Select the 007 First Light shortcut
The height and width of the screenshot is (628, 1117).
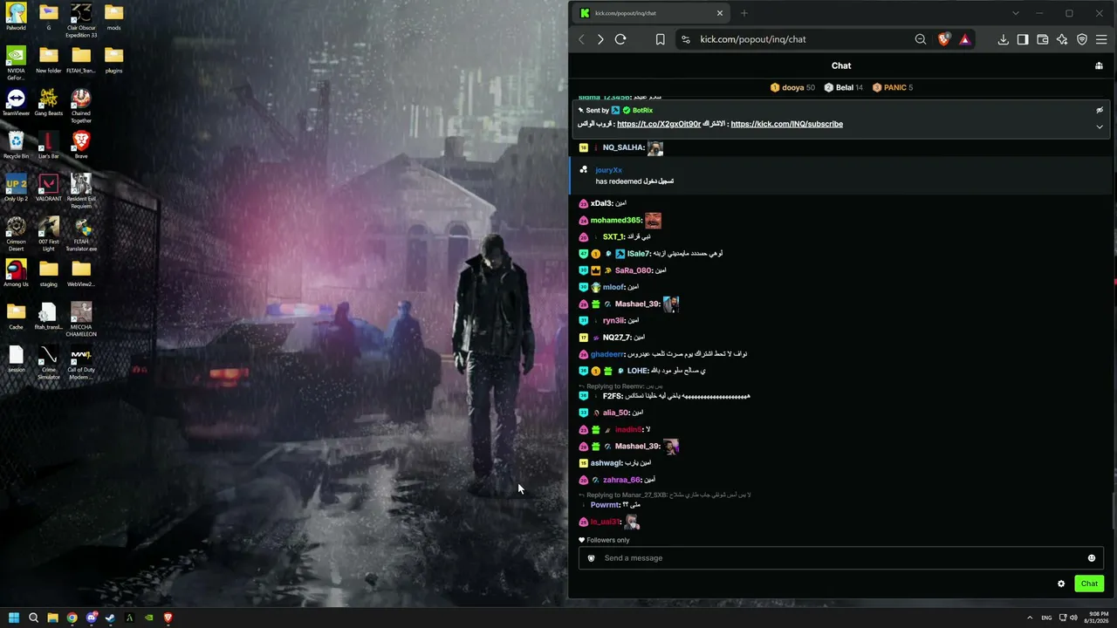tap(49, 234)
